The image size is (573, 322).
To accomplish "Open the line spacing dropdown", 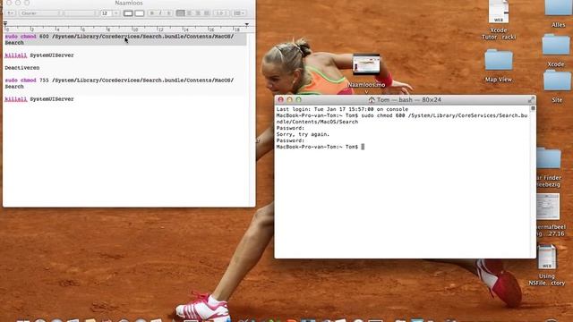I will 221,13.
